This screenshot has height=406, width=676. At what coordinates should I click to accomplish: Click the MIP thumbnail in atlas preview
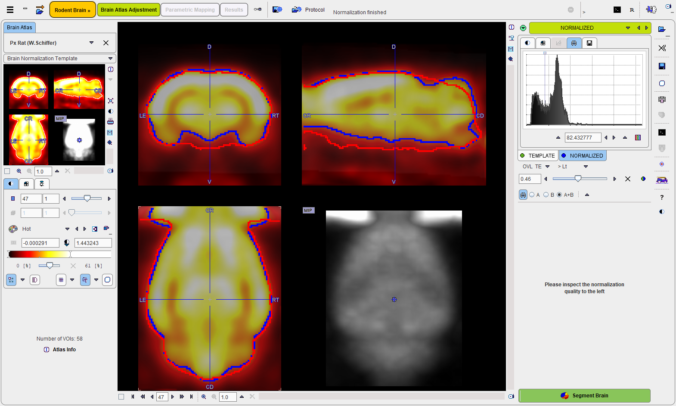tap(79, 139)
